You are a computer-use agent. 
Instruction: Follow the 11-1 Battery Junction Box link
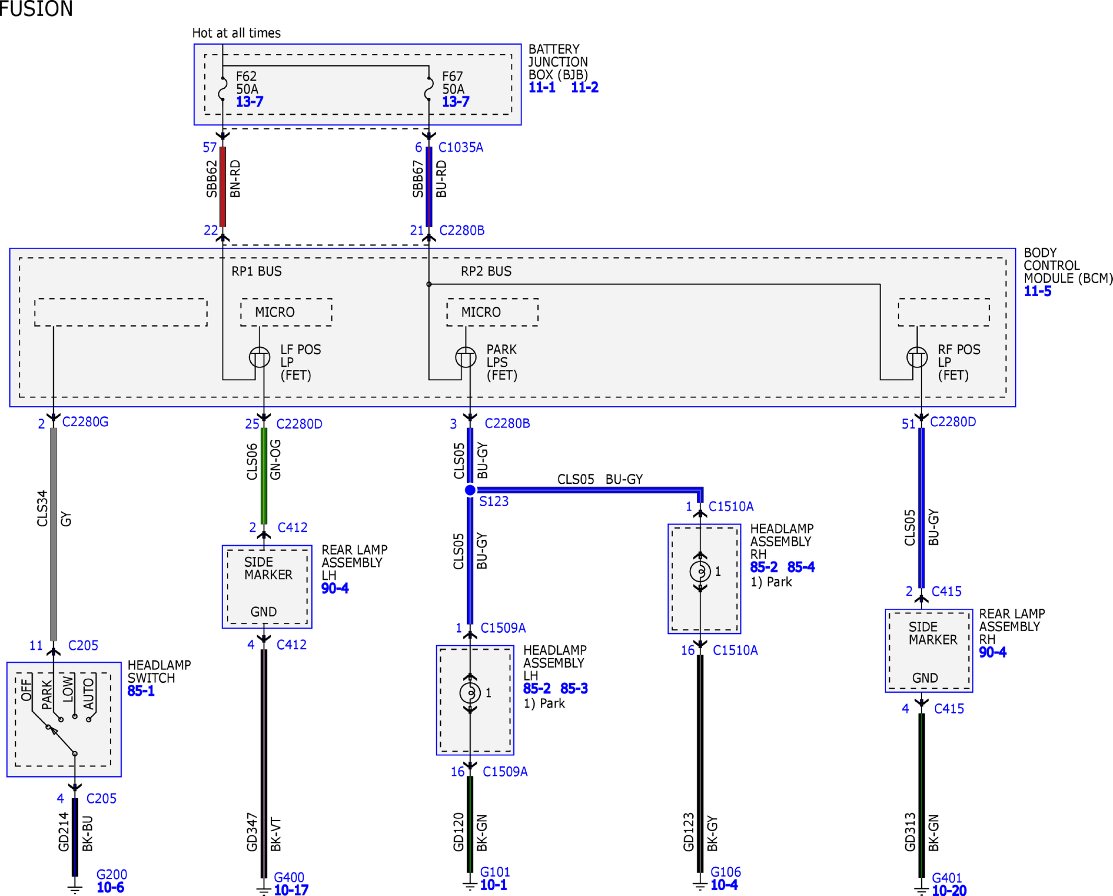click(x=542, y=87)
